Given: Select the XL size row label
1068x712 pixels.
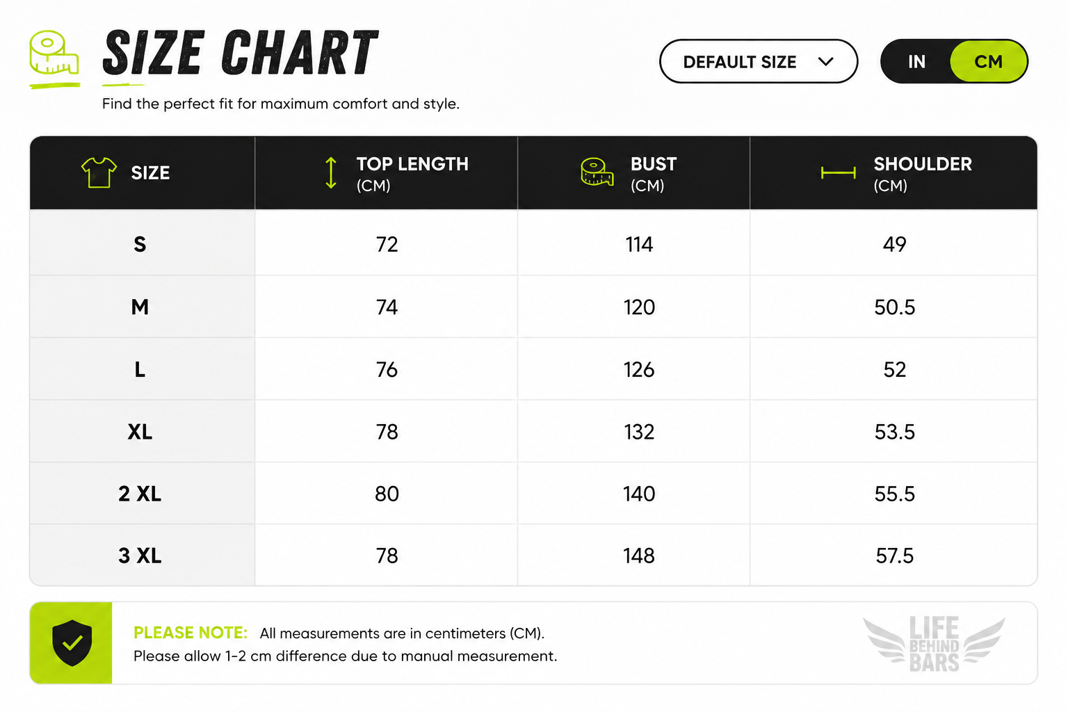Looking at the screenshot, I should point(140,432).
